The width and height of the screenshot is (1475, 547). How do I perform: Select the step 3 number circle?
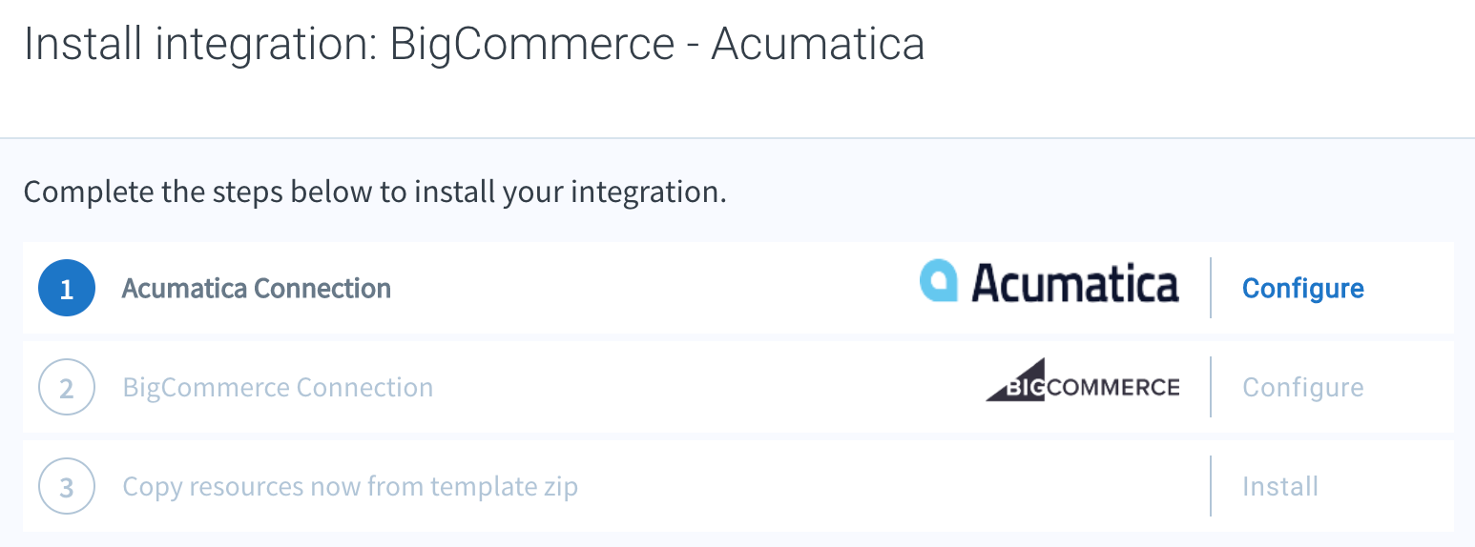67,486
